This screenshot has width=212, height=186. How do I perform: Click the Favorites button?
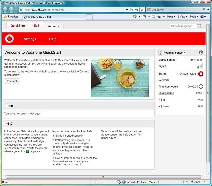click(x=11, y=17)
